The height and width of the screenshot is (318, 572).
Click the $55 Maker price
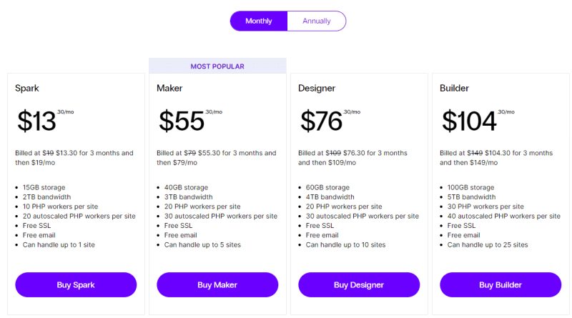coord(182,121)
